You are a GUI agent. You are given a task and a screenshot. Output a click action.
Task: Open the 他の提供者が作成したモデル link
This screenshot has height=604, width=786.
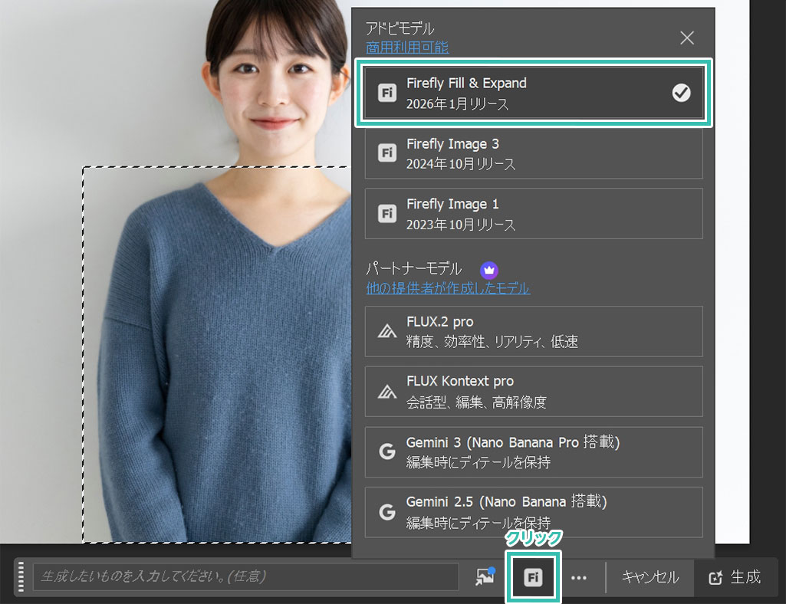pyautogui.click(x=448, y=288)
